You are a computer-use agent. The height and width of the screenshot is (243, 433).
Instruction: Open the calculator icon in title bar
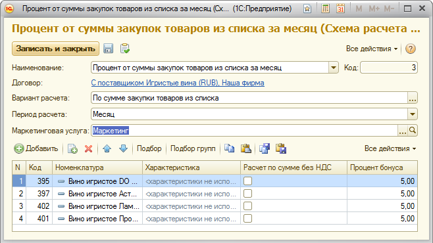[x=325, y=9]
